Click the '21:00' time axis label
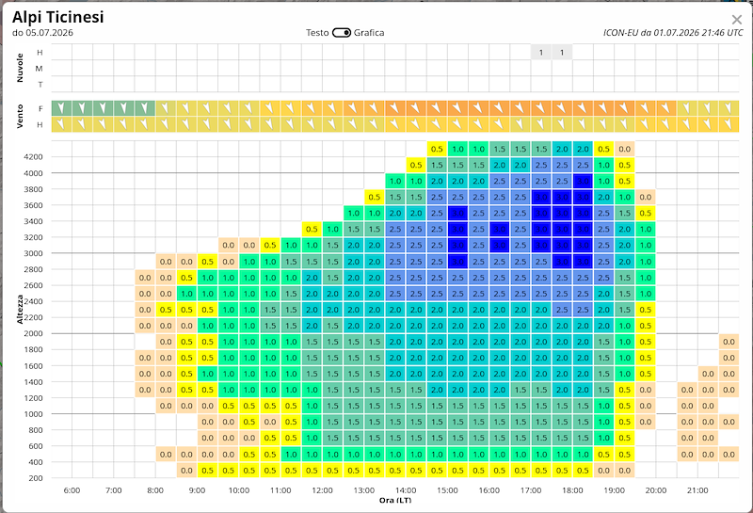753x513 pixels. point(697,490)
